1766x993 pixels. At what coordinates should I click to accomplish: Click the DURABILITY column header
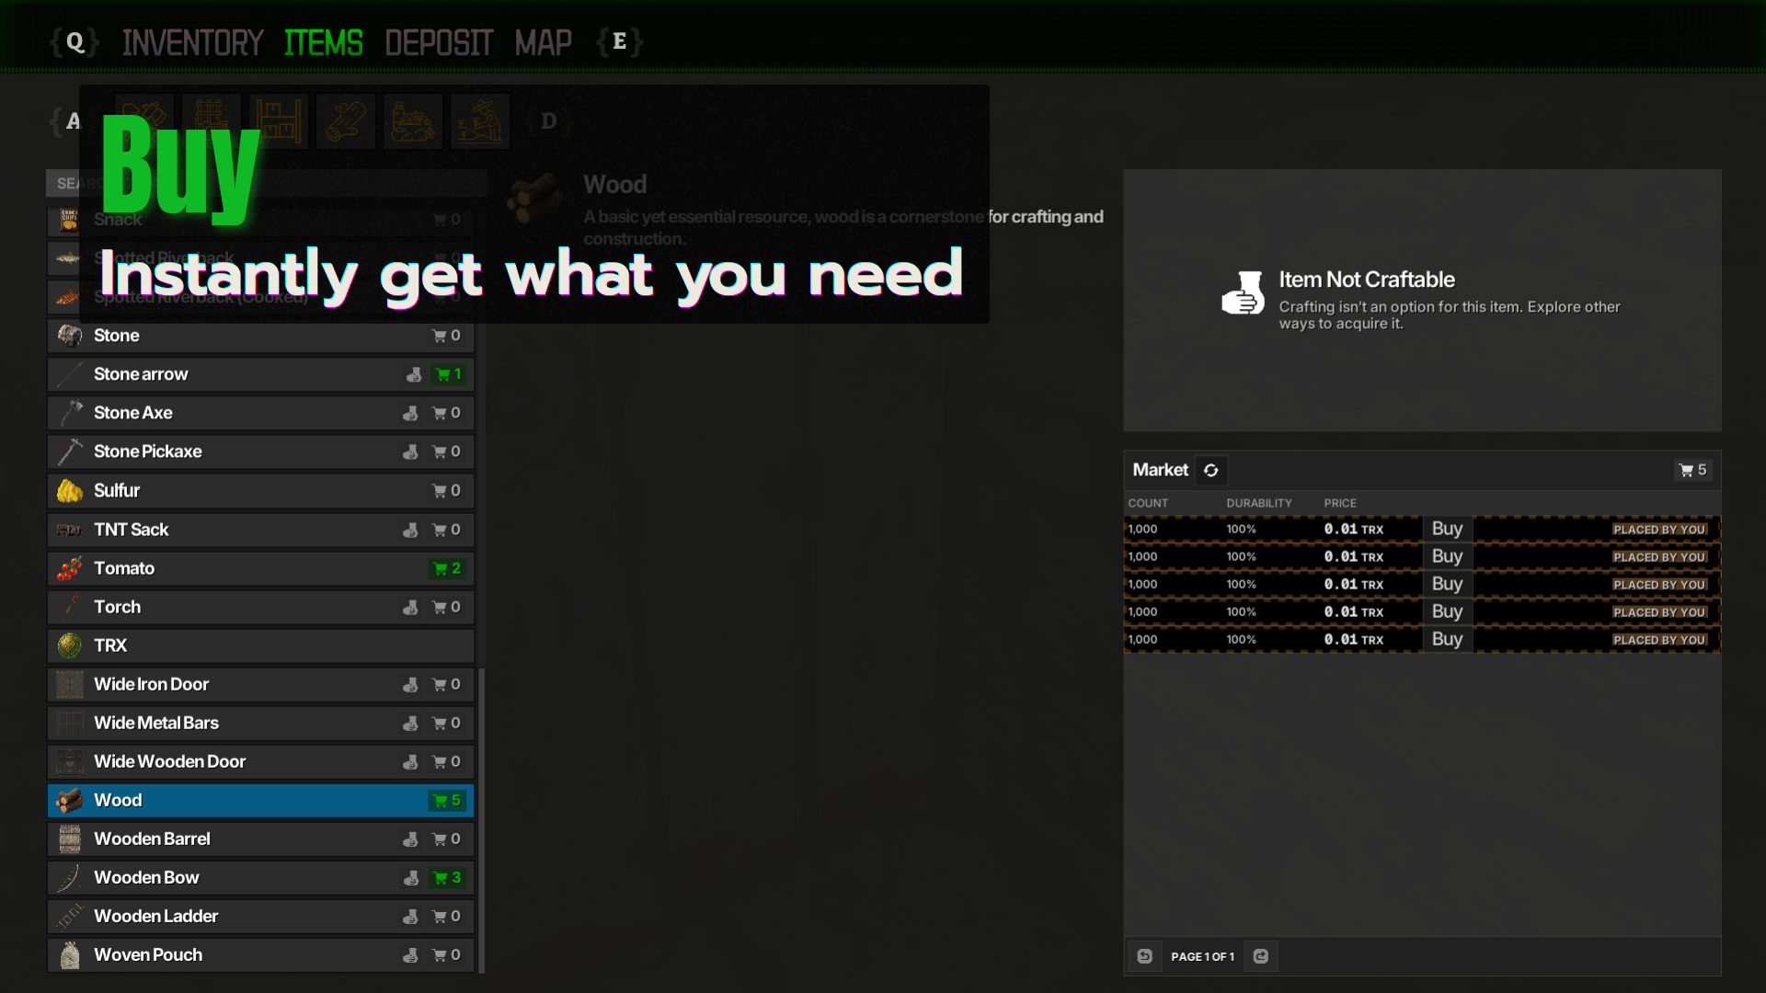(1259, 503)
